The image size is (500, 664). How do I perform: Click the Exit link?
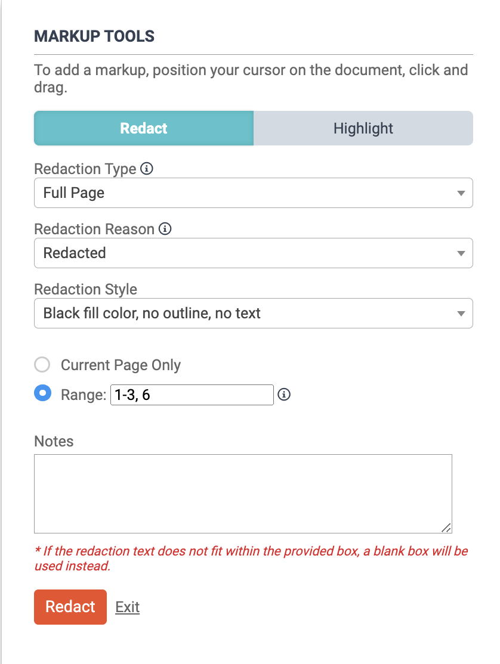pyautogui.click(x=127, y=607)
